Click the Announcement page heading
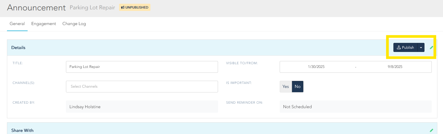Viewport: 443px width, 134px height. click(x=36, y=8)
